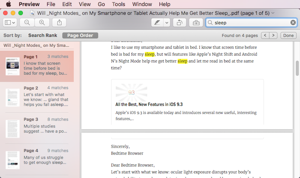Open the sidebar view options button

tap(10, 23)
